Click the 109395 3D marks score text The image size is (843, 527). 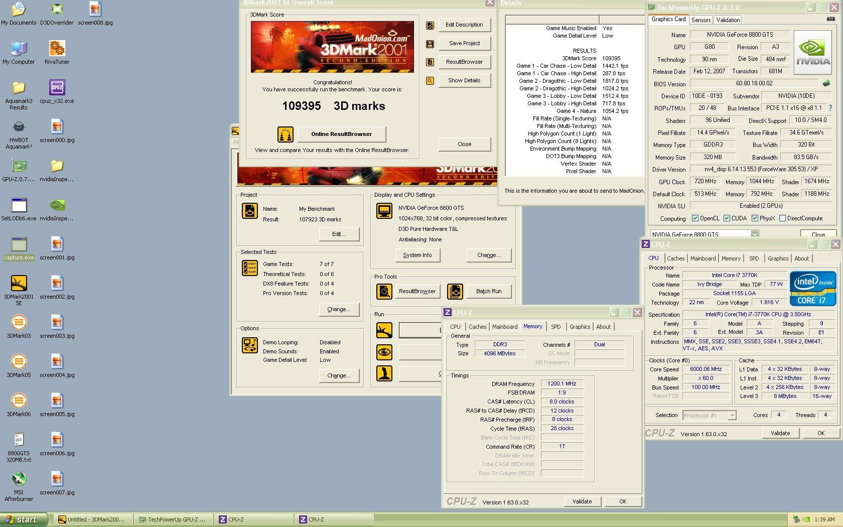pyautogui.click(x=333, y=106)
